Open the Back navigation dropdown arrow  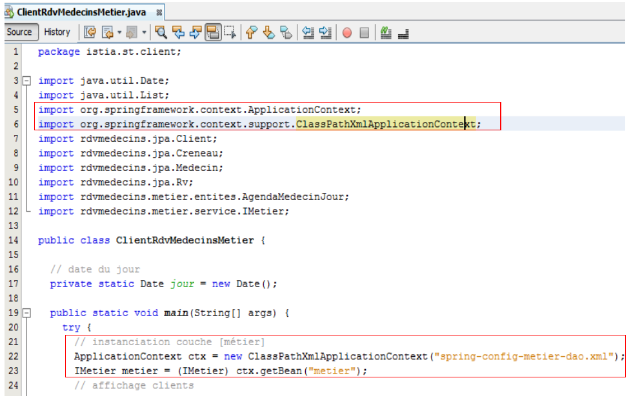pyautogui.click(x=119, y=32)
